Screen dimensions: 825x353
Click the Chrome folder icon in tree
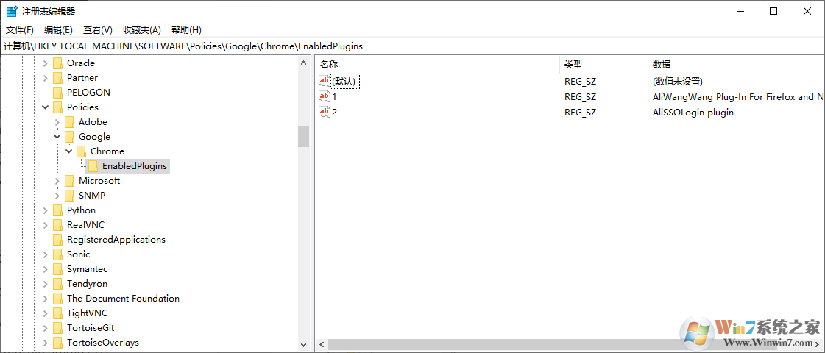(x=81, y=151)
